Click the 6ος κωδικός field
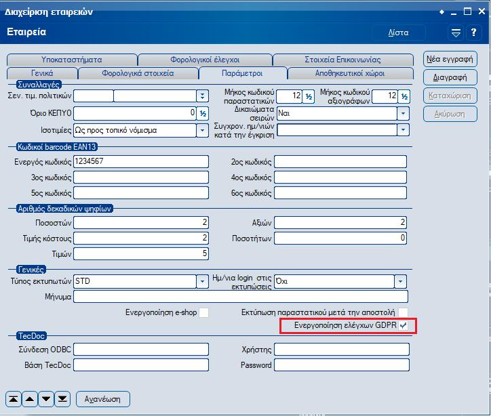Screen dimensions: 491x416 340,193
